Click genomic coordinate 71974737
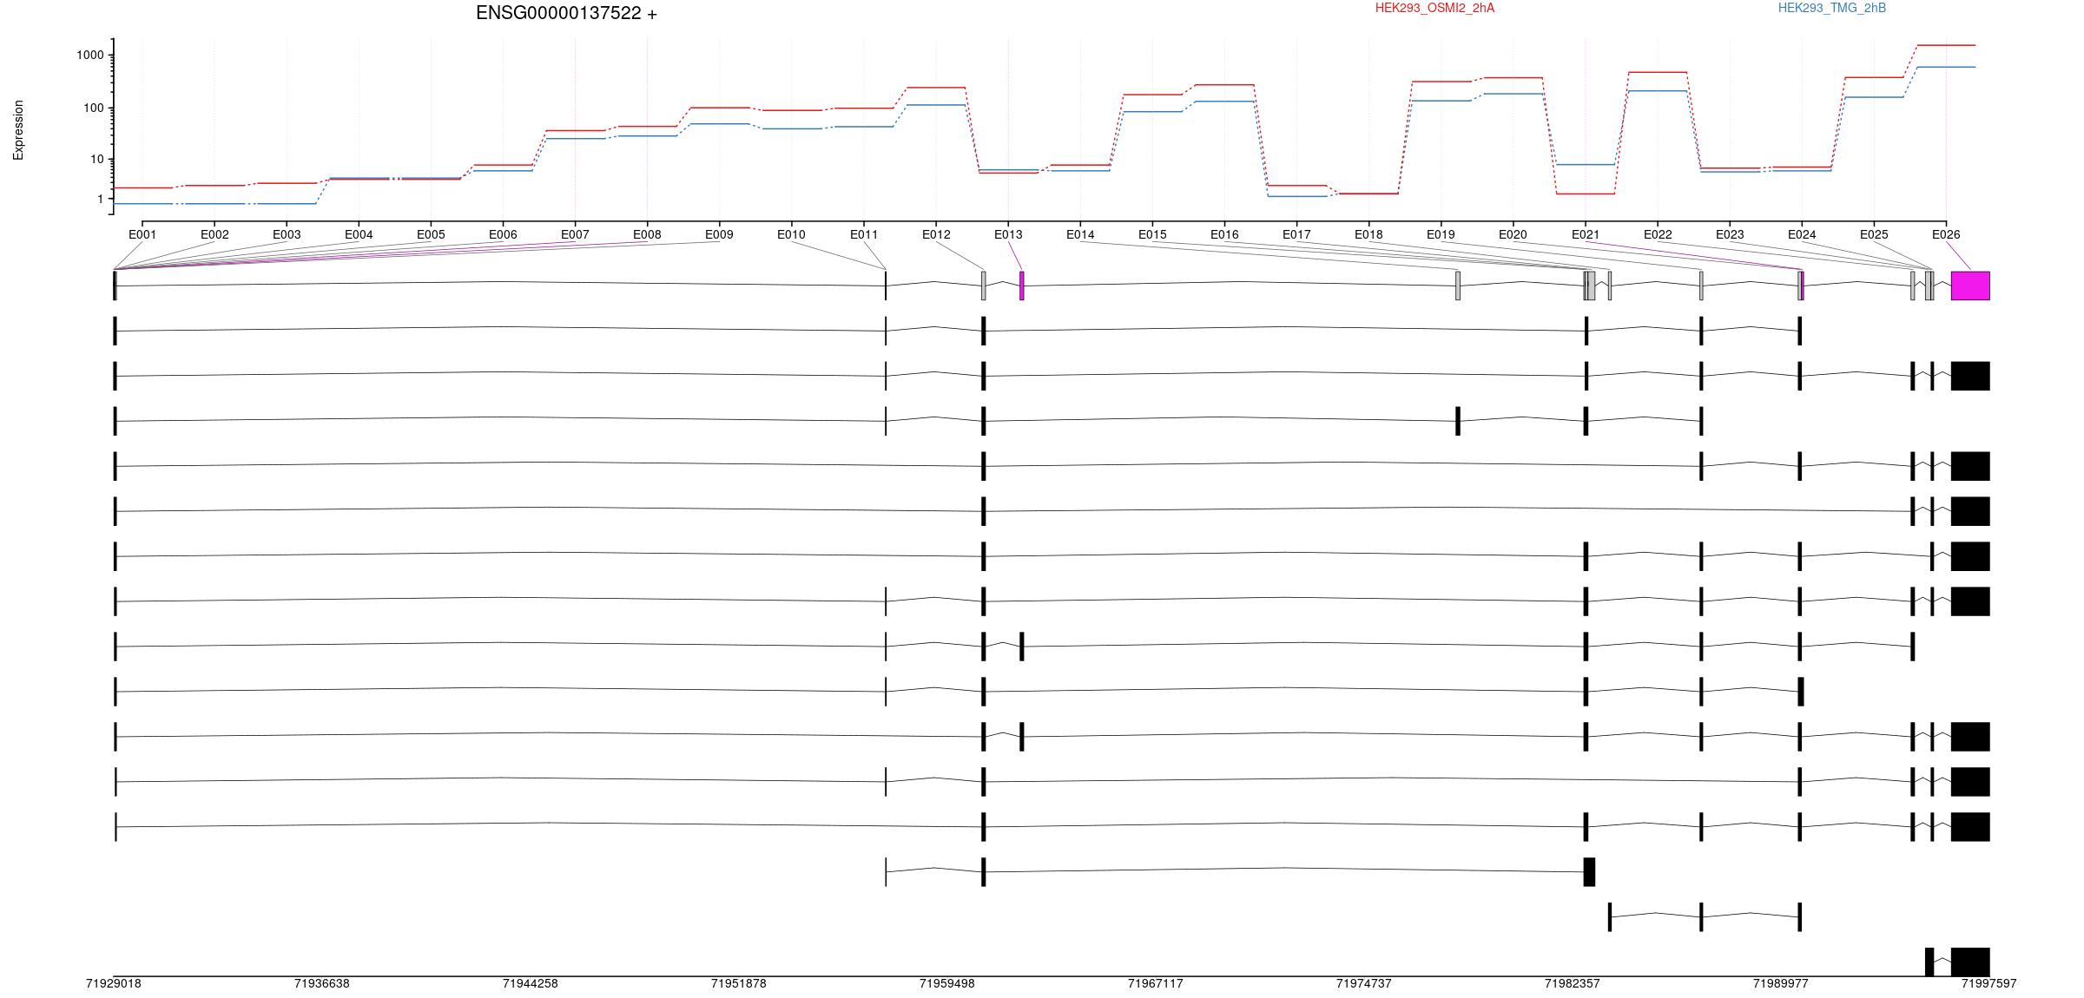 (1364, 983)
